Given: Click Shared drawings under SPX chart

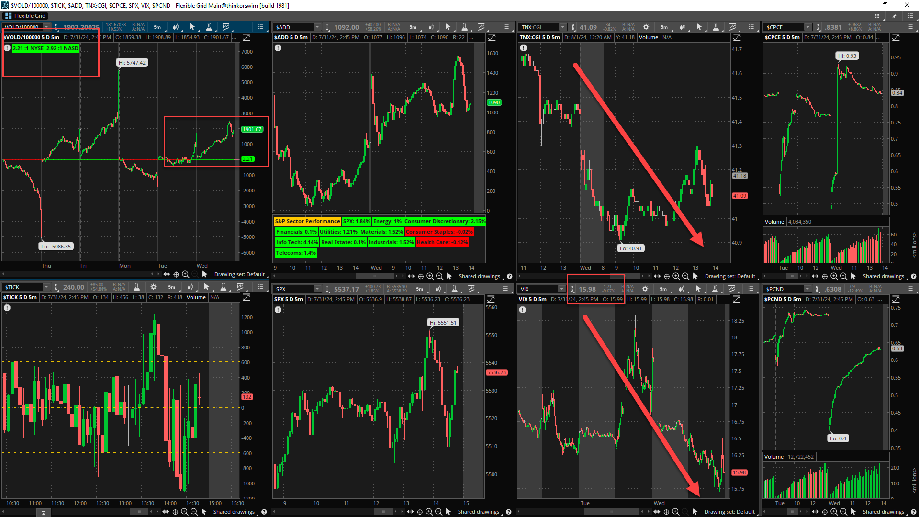Looking at the screenshot, I should point(479,512).
